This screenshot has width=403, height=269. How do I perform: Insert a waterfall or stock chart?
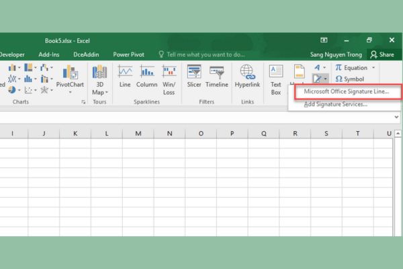tap(44, 67)
